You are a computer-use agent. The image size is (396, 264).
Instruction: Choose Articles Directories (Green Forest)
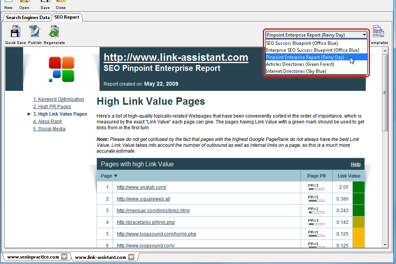316,64
